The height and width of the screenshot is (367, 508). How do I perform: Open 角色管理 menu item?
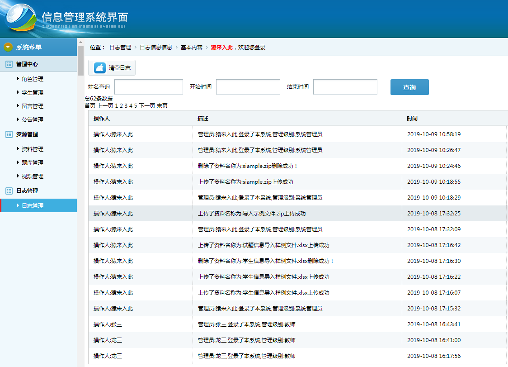[33, 79]
